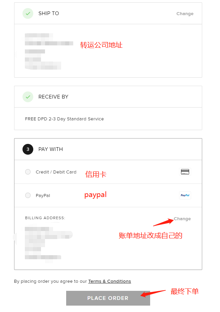Image resolution: width=220 pixels, height=312 pixels.
Task: Click the PayPal logo icon
Action: 185,195
